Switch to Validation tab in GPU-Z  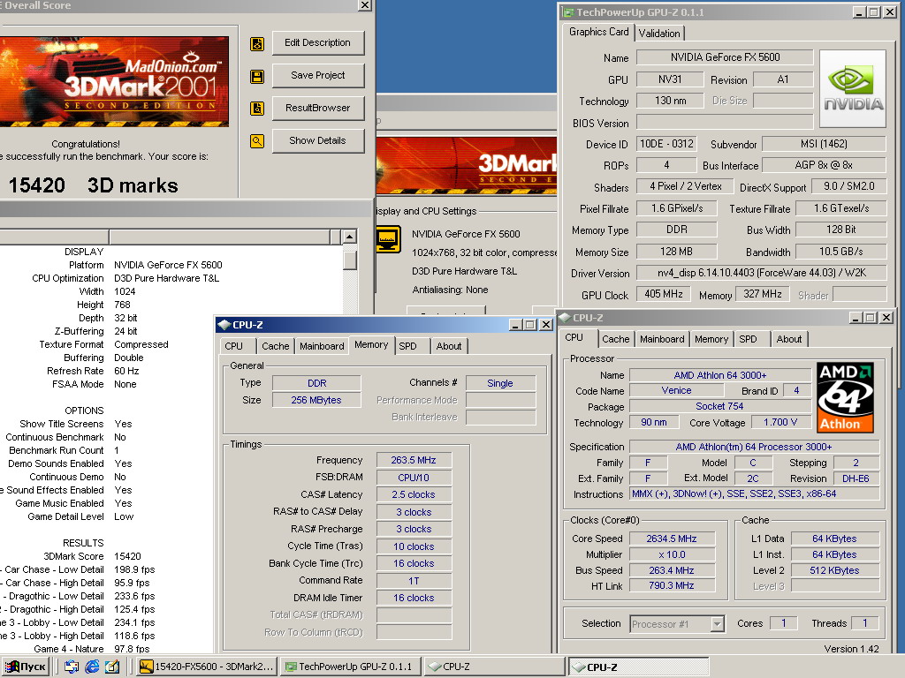point(659,34)
